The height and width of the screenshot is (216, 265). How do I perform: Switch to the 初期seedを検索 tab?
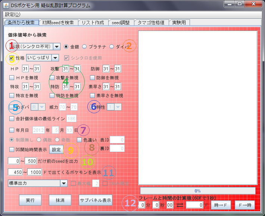(x=58, y=23)
